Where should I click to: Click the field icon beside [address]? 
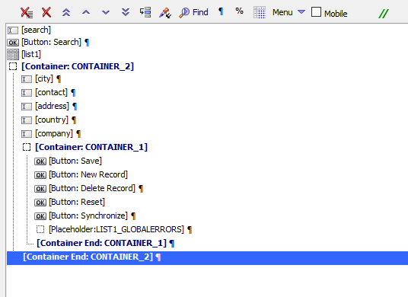[27, 107]
